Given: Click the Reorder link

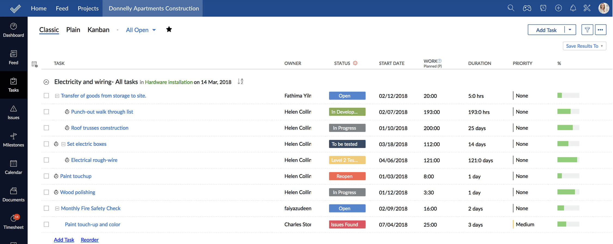Looking at the screenshot, I should click(90, 240).
